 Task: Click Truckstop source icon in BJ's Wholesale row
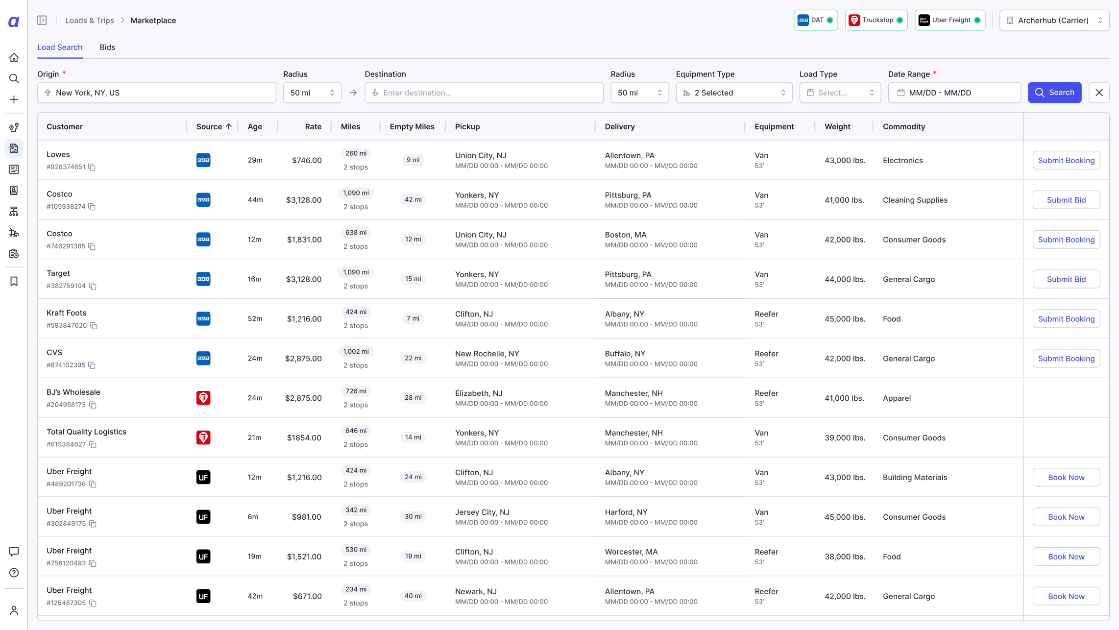click(203, 398)
